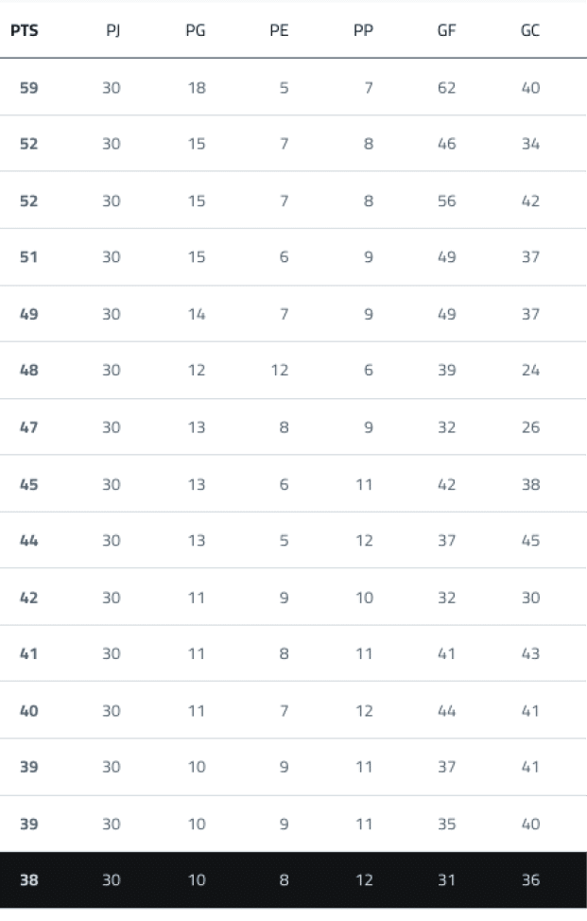Viewport: 587px width, 921px height.
Task: Select the row with 41 points
Action: coord(293,653)
